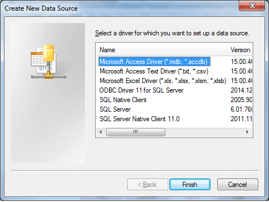
Task: Click the Cancel button
Action: click(x=237, y=185)
